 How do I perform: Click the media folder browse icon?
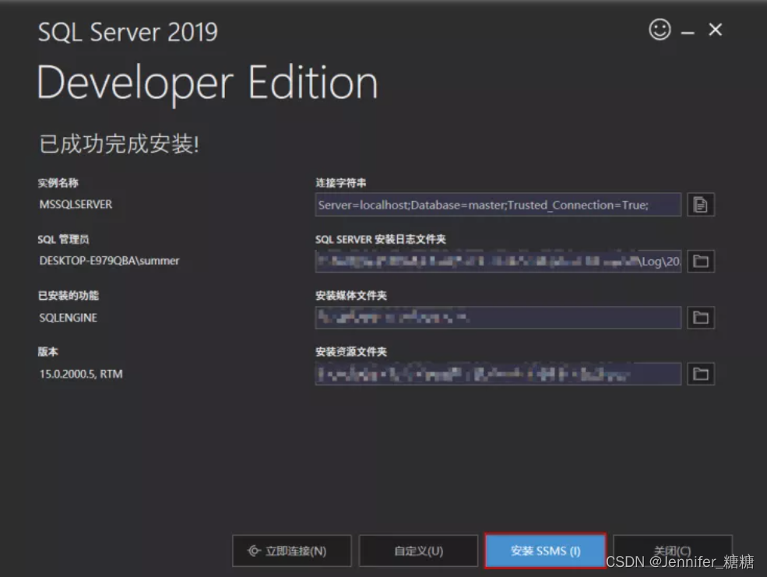coord(699,318)
